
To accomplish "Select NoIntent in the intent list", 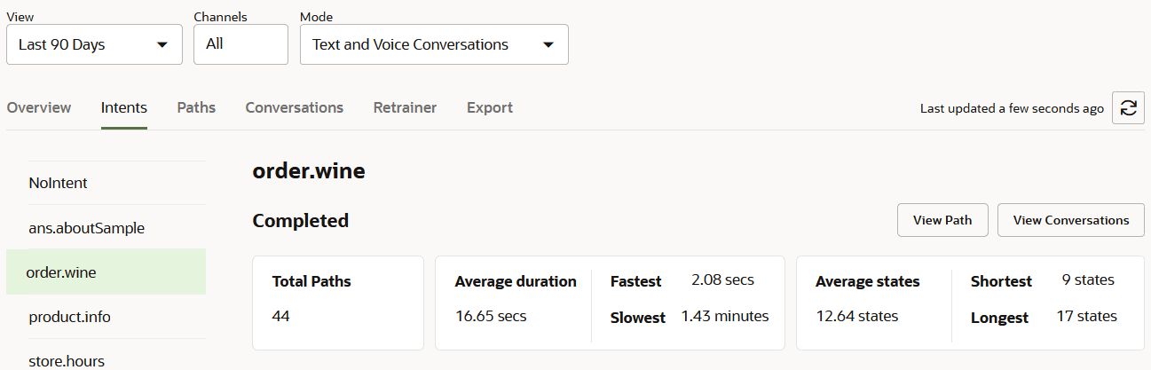I will pos(58,183).
